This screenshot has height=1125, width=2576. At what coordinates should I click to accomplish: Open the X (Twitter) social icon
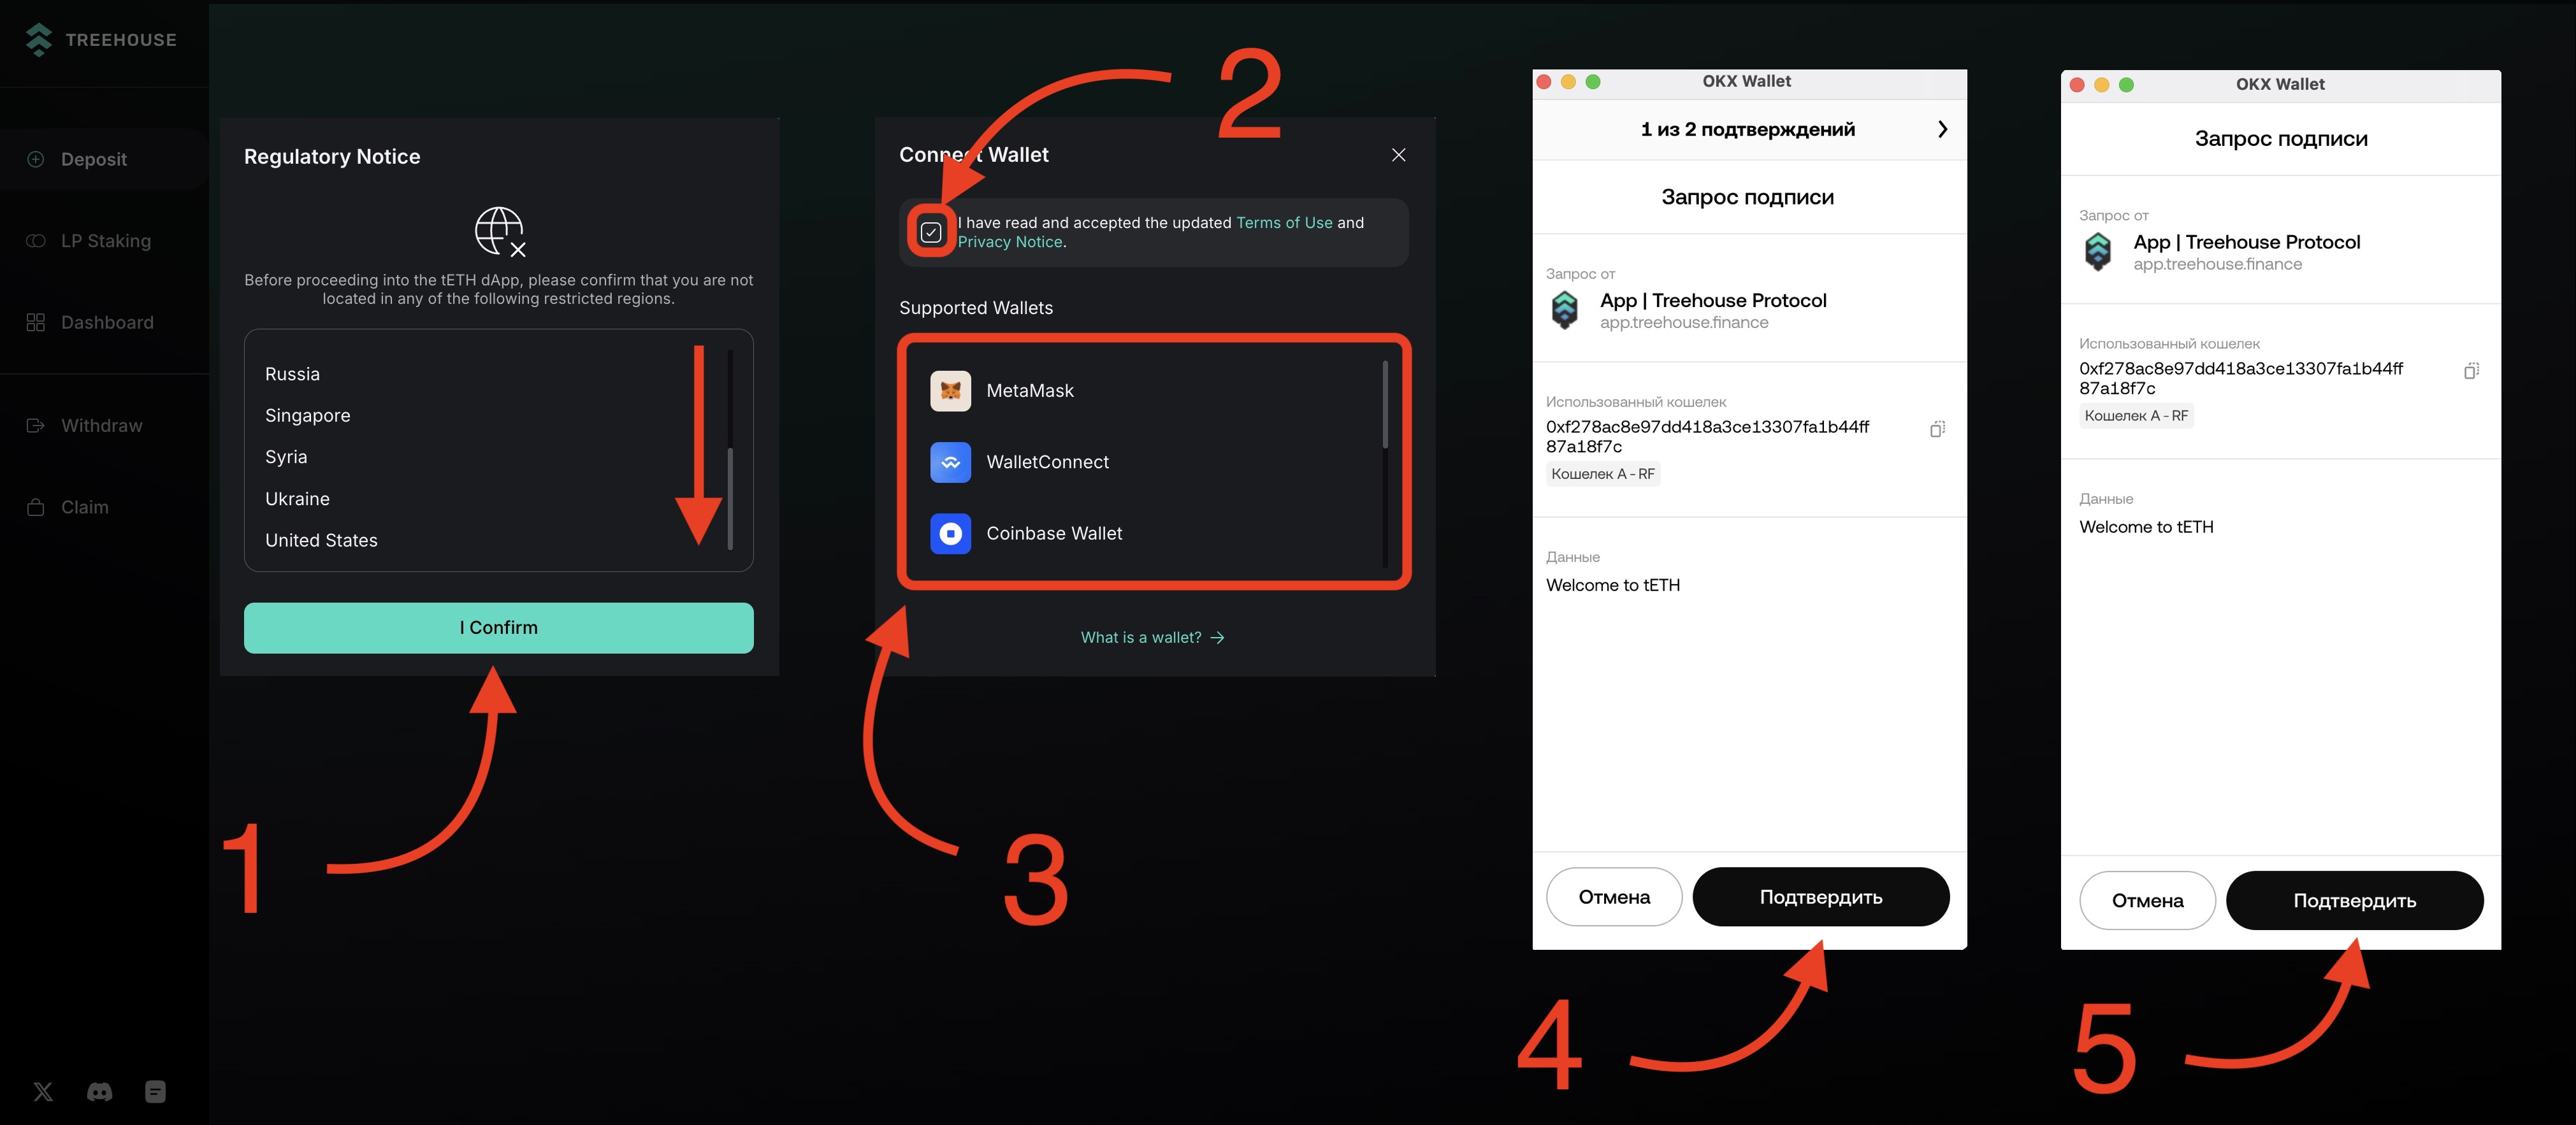coord(43,1091)
